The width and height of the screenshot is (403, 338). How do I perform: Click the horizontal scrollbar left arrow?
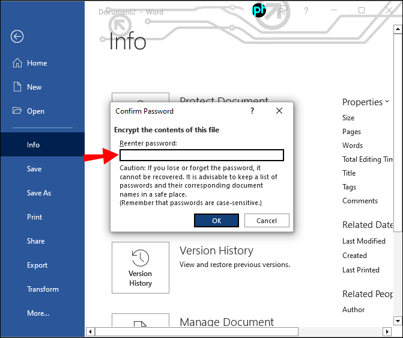[91, 331]
